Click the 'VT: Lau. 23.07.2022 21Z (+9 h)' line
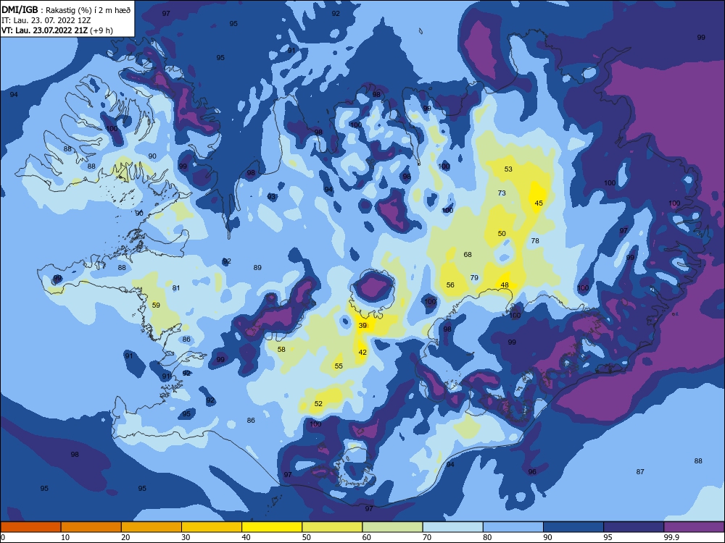 pyautogui.click(x=57, y=30)
